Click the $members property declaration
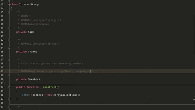Viewport: 195px width, 110px height. (29, 79)
